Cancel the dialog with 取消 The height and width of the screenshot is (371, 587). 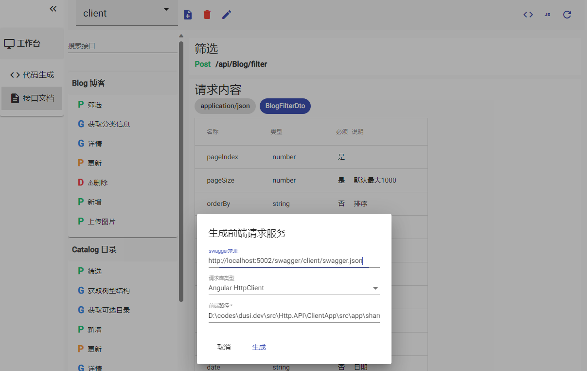tap(224, 347)
